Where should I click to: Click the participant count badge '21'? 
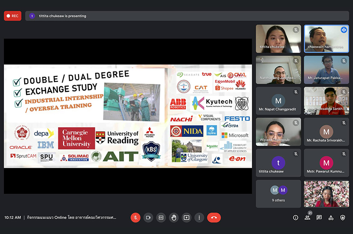310,213
